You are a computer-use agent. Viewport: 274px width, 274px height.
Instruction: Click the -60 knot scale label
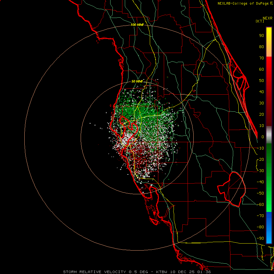pos(260,205)
